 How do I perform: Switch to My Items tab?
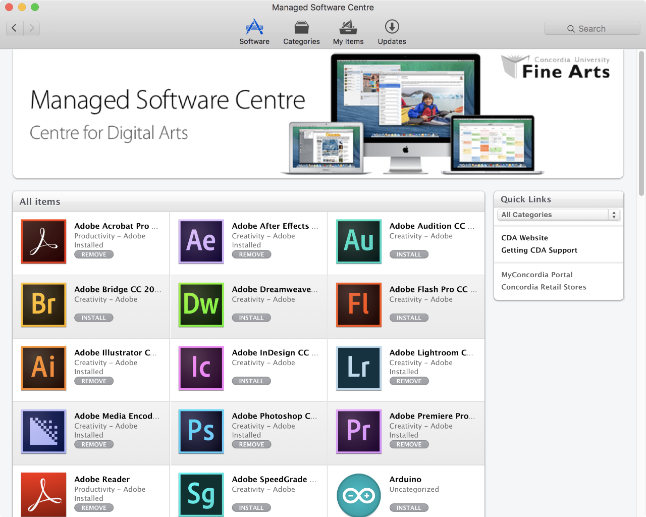point(348,32)
